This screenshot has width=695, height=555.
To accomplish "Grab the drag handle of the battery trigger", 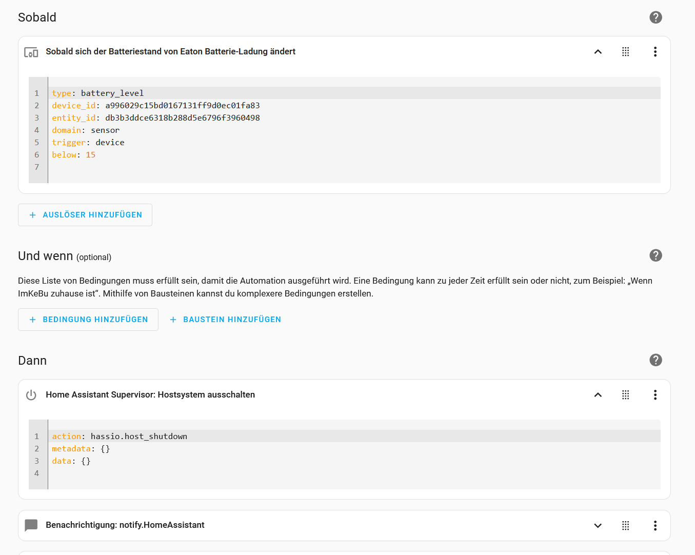I will click(626, 52).
